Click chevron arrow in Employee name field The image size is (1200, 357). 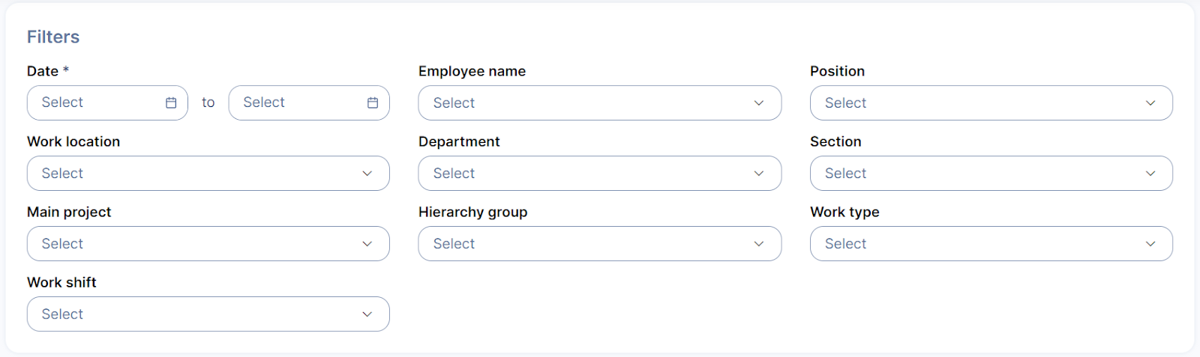[x=759, y=103]
